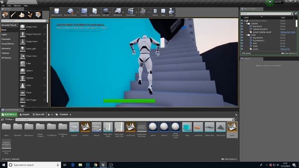Pick the Plane placement item
This screenshot has height=168, width=299.
tap(33, 92)
